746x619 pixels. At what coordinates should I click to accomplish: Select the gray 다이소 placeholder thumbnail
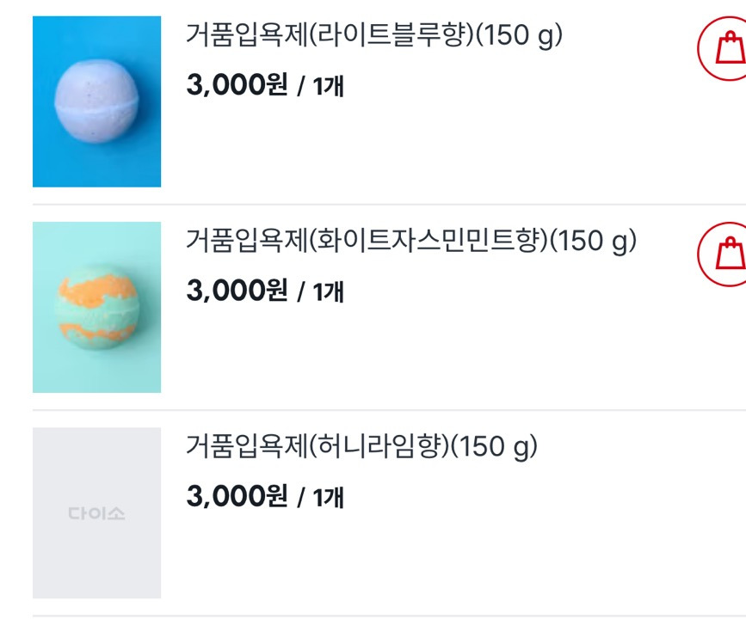point(96,512)
